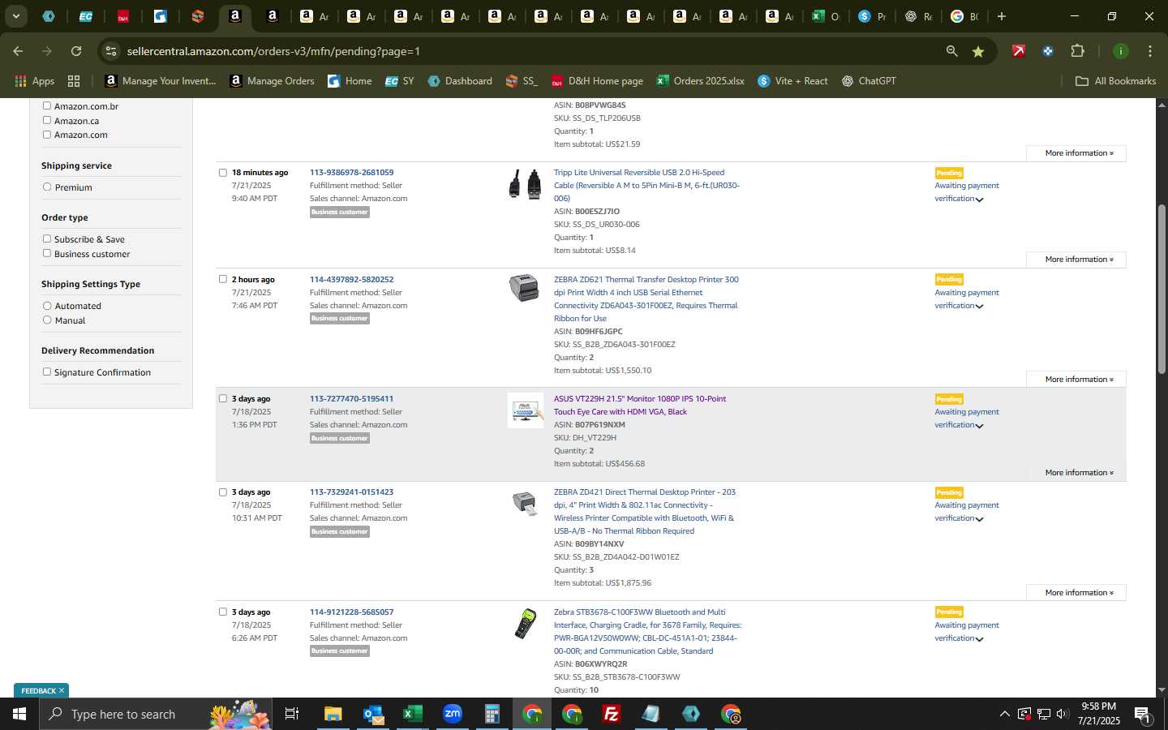Expand More information for the Tripp Lite order
This screenshot has height=730, width=1168.
[x=1076, y=260]
